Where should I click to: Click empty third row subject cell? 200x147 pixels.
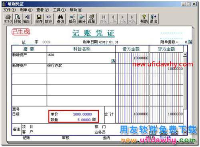[81, 79]
